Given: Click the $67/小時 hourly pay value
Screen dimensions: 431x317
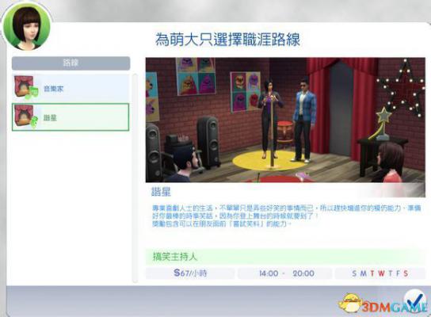Looking at the screenshot, I should coord(190,273).
